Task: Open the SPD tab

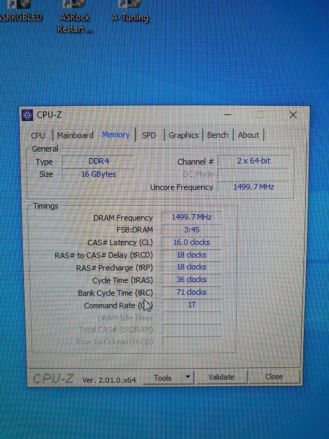Action: pos(149,135)
